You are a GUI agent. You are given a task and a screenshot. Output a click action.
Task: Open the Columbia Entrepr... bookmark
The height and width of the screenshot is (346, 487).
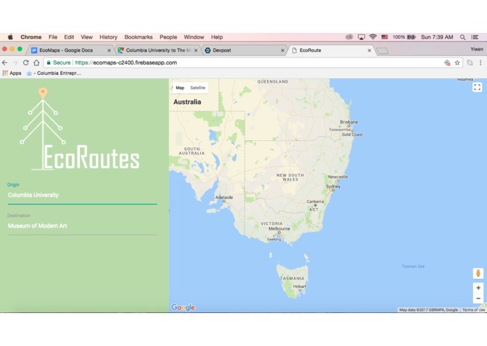tap(54, 74)
